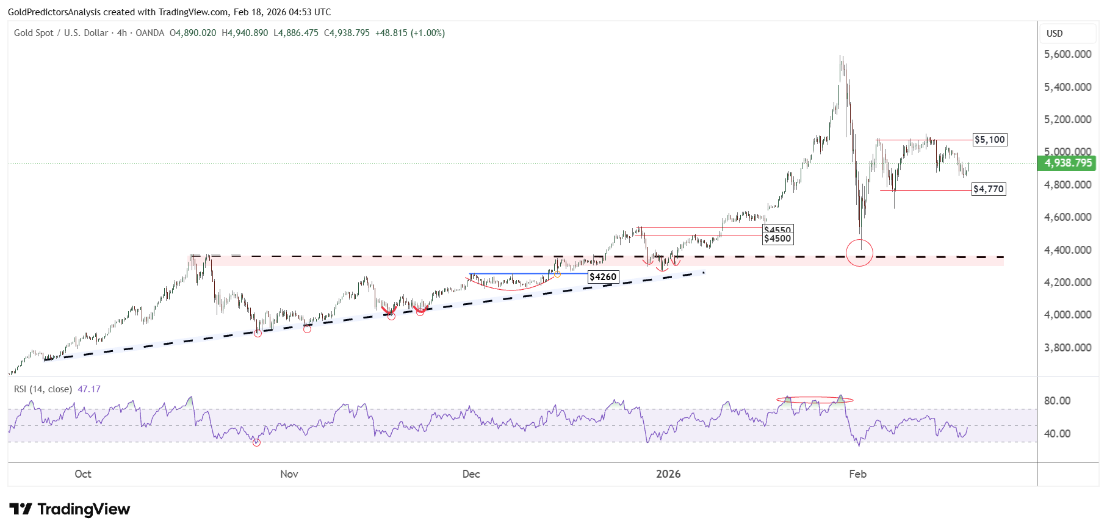This screenshot has height=532, width=1107.
Task: Click the 3,800.000 price axis label
Action: click(x=1067, y=348)
